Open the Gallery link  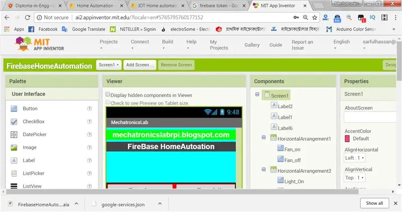coord(252,45)
